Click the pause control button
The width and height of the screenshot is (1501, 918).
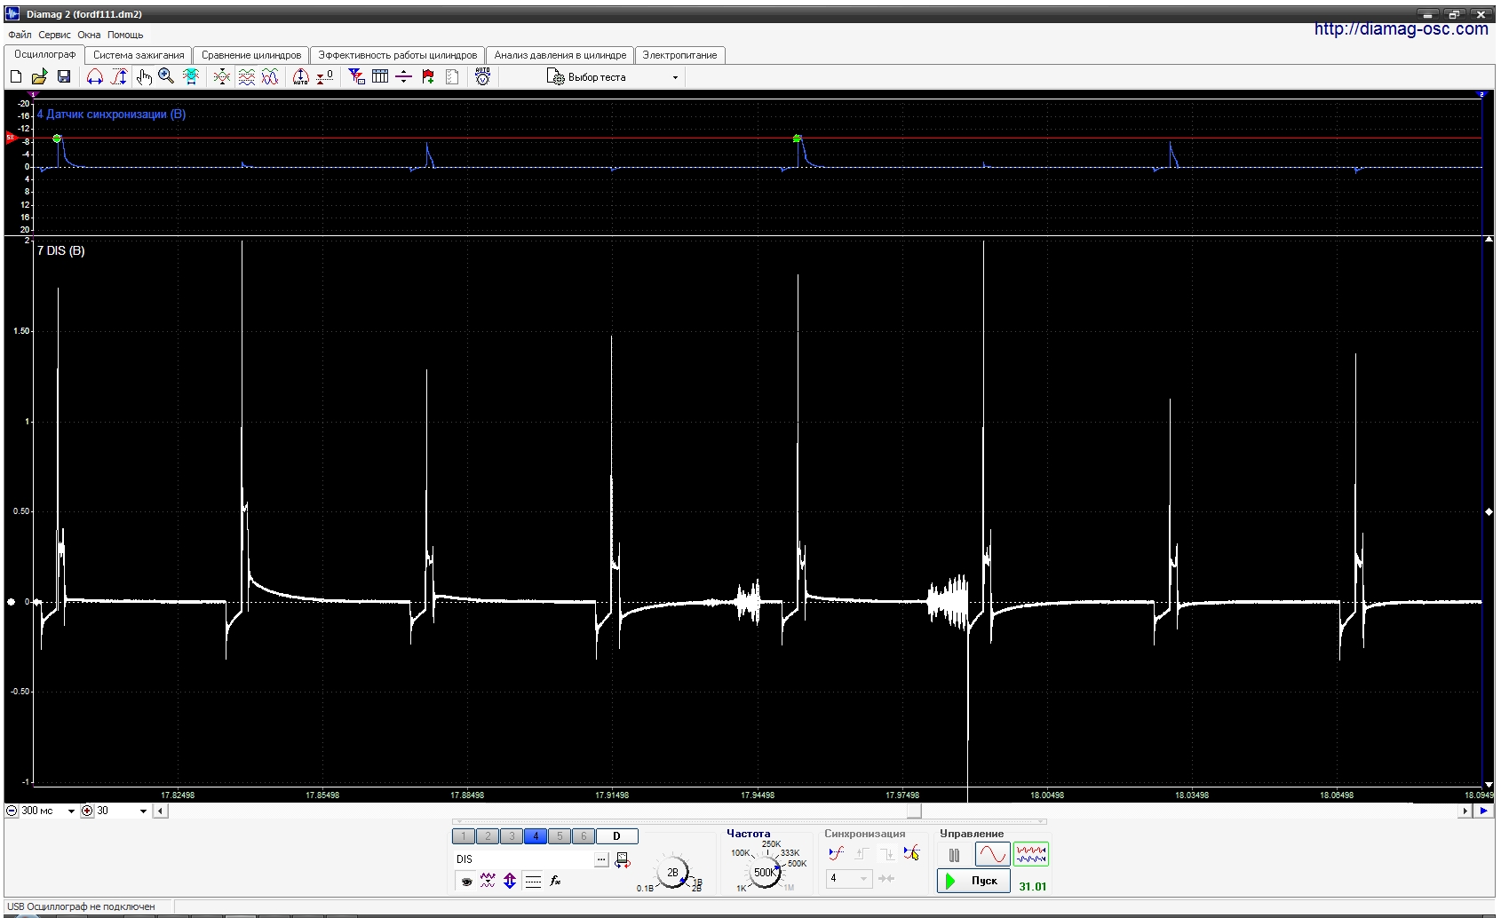[x=954, y=856]
